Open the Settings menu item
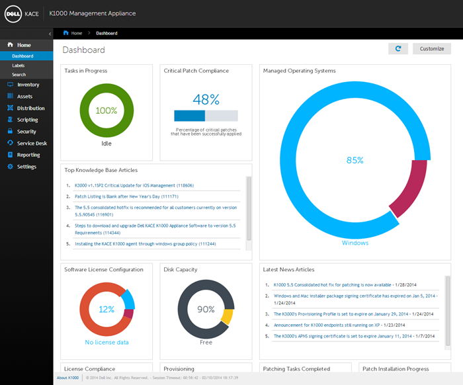Image resolution: width=463 pixels, height=385 pixels. point(26,167)
